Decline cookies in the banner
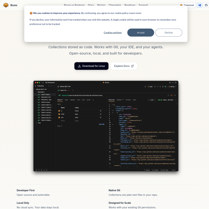The width and height of the screenshot is (209, 209). point(169,32)
